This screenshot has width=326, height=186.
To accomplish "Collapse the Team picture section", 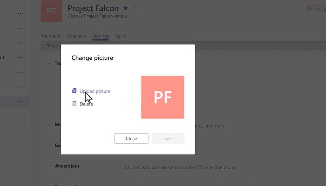I will [49, 63].
